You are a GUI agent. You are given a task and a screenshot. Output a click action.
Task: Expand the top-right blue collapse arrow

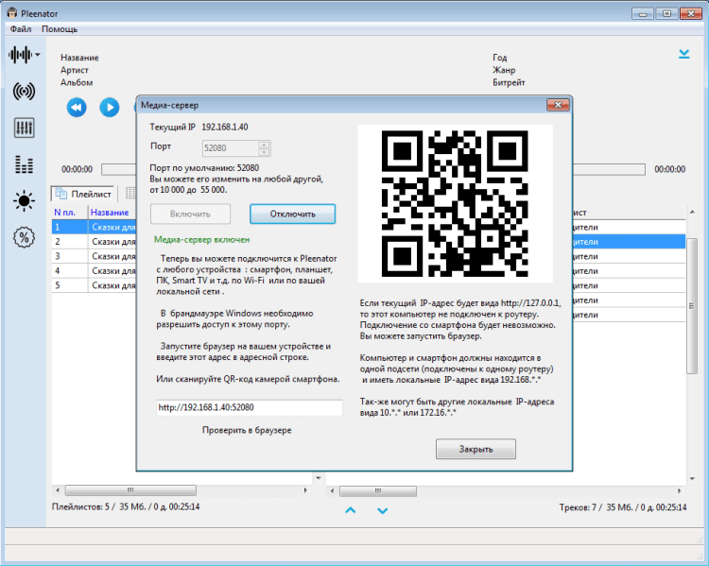(683, 55)
